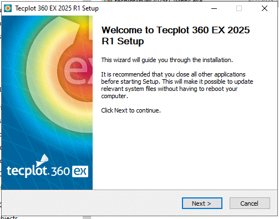Click the Tecplot icon in title bar

(x=8, y=8)
